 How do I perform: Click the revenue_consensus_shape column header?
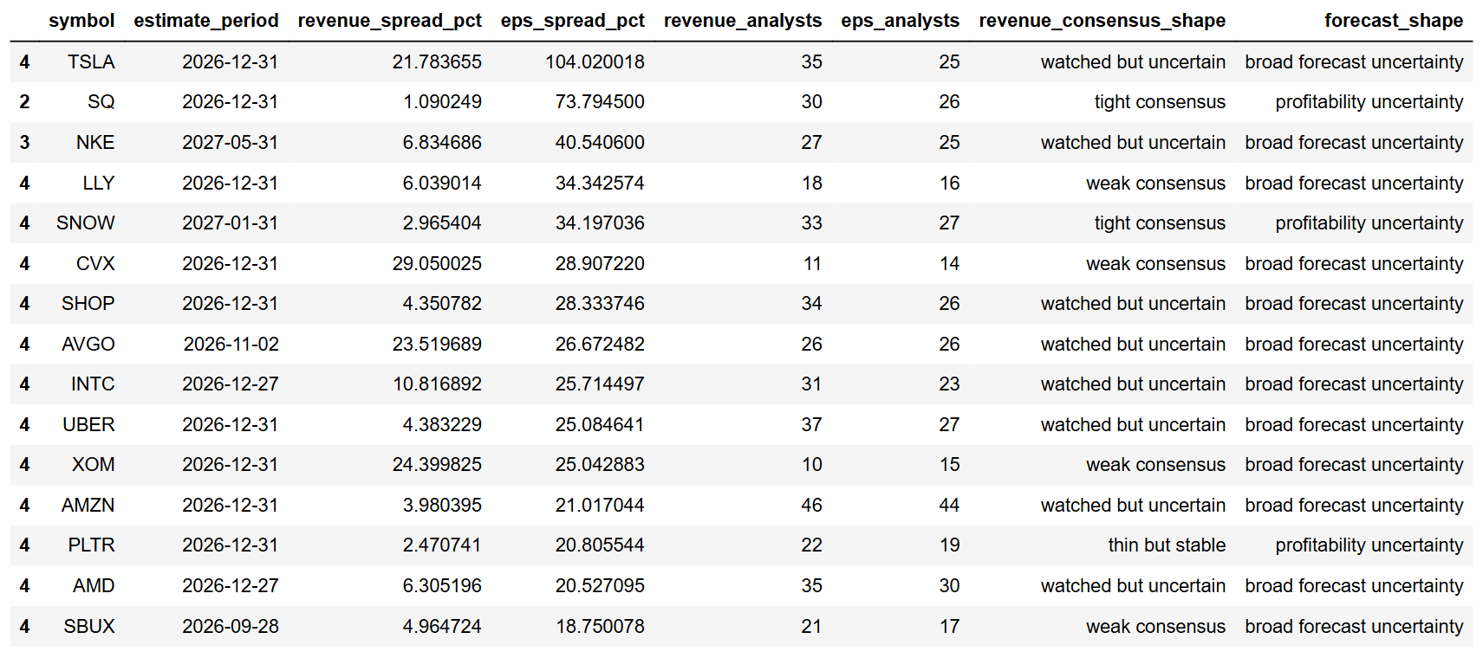(1102, 21)
